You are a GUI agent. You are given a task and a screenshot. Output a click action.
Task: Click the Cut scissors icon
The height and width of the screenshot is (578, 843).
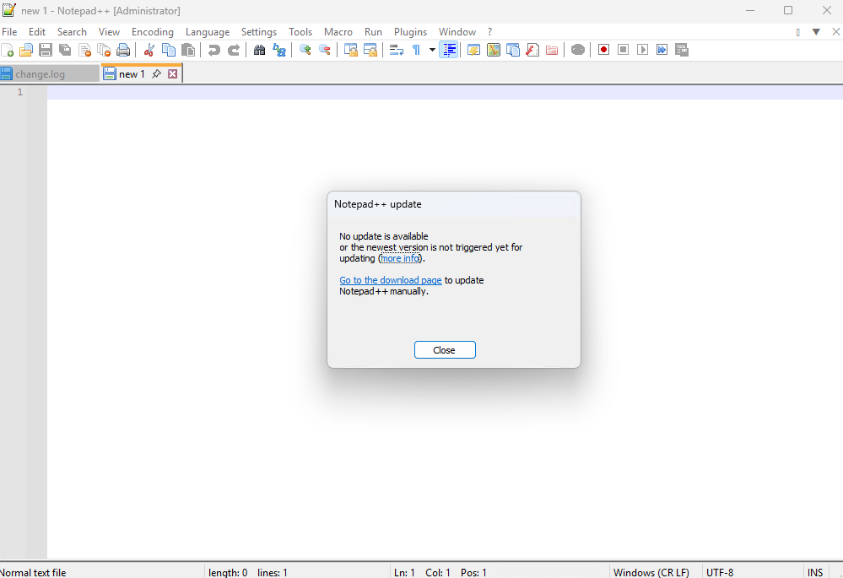pyautogui.click(x=149, y=50)
